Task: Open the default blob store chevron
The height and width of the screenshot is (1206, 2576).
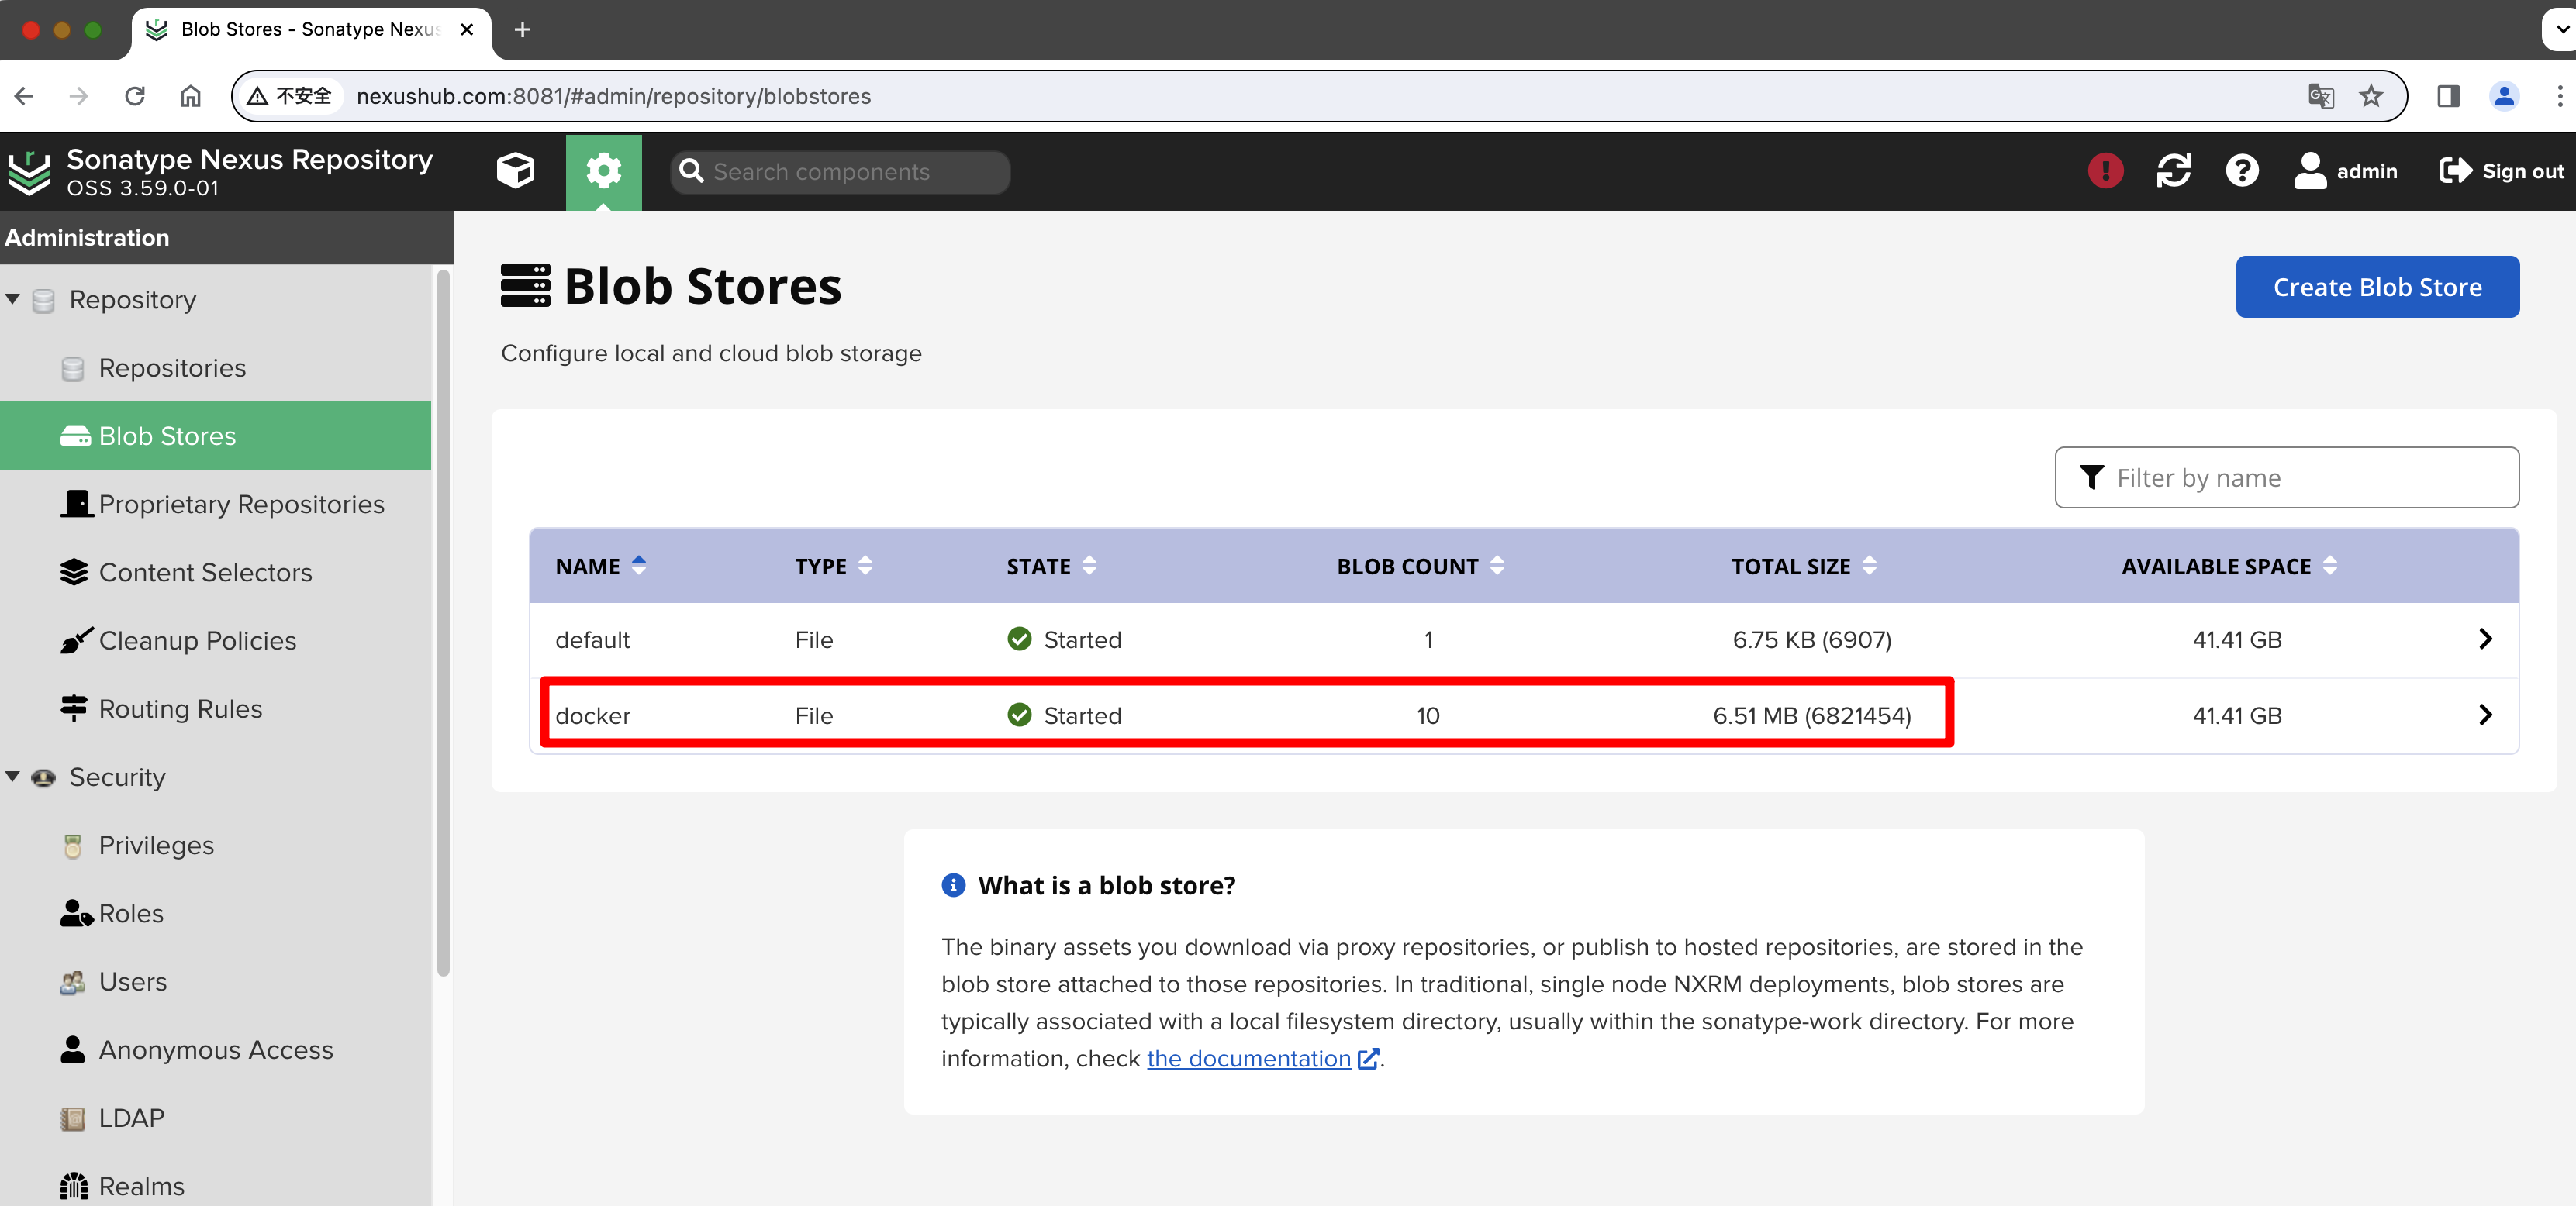Action: [x=2485, y=639]
